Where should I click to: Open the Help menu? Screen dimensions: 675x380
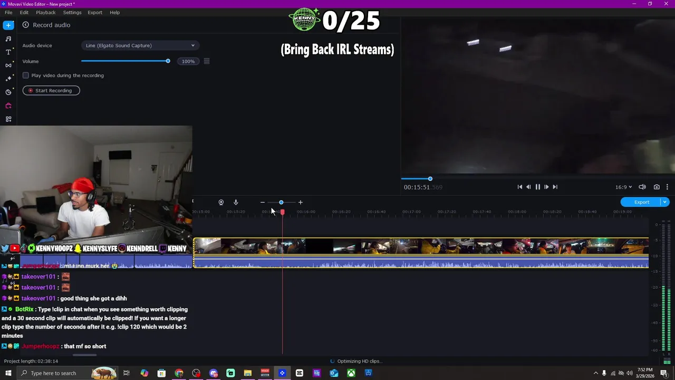pyautogui.click(x=115, y=12)
